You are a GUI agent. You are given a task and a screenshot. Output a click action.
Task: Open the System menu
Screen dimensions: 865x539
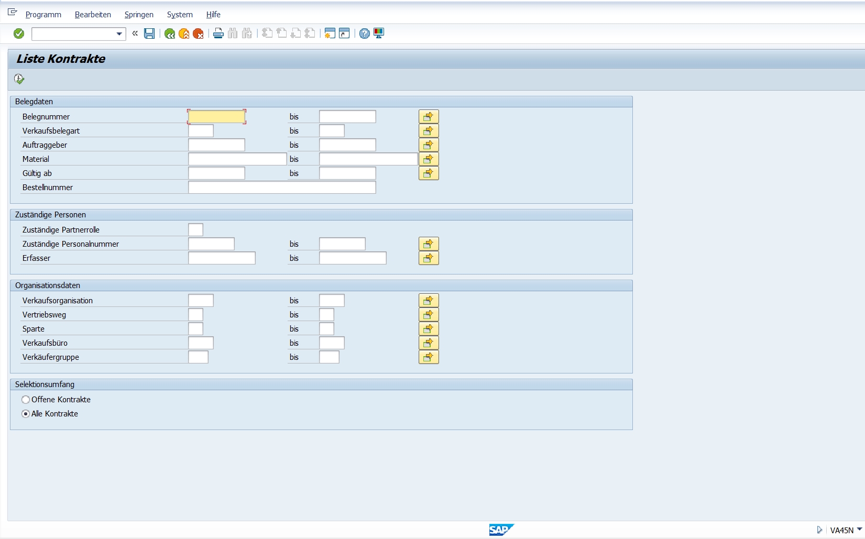pos(180,15)
